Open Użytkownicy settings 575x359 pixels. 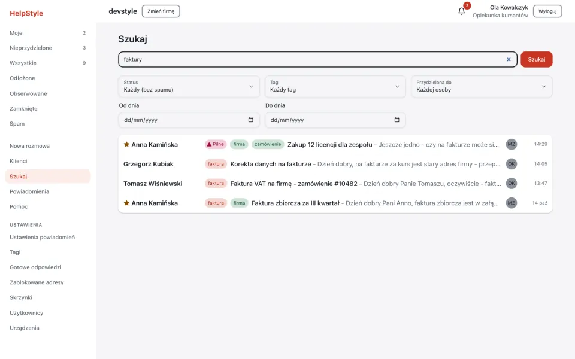coord(48,313)
